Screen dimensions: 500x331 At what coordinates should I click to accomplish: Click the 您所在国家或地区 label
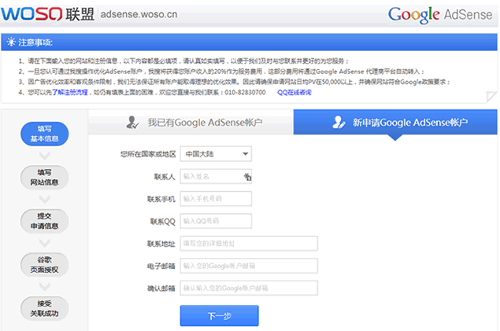tap(148, 154)
